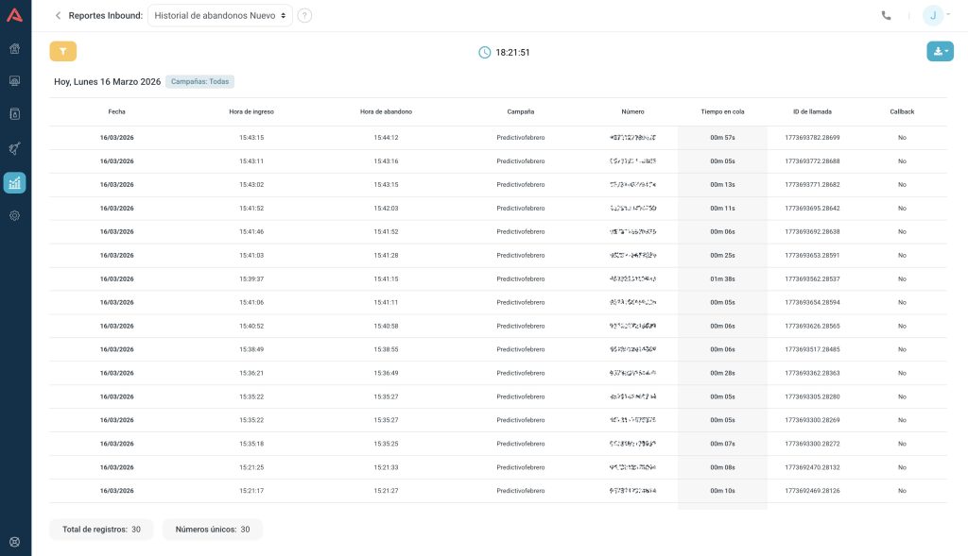Open the settings gear in sidebar
This screenshot has width=968, height=556.
pos(15,216)
